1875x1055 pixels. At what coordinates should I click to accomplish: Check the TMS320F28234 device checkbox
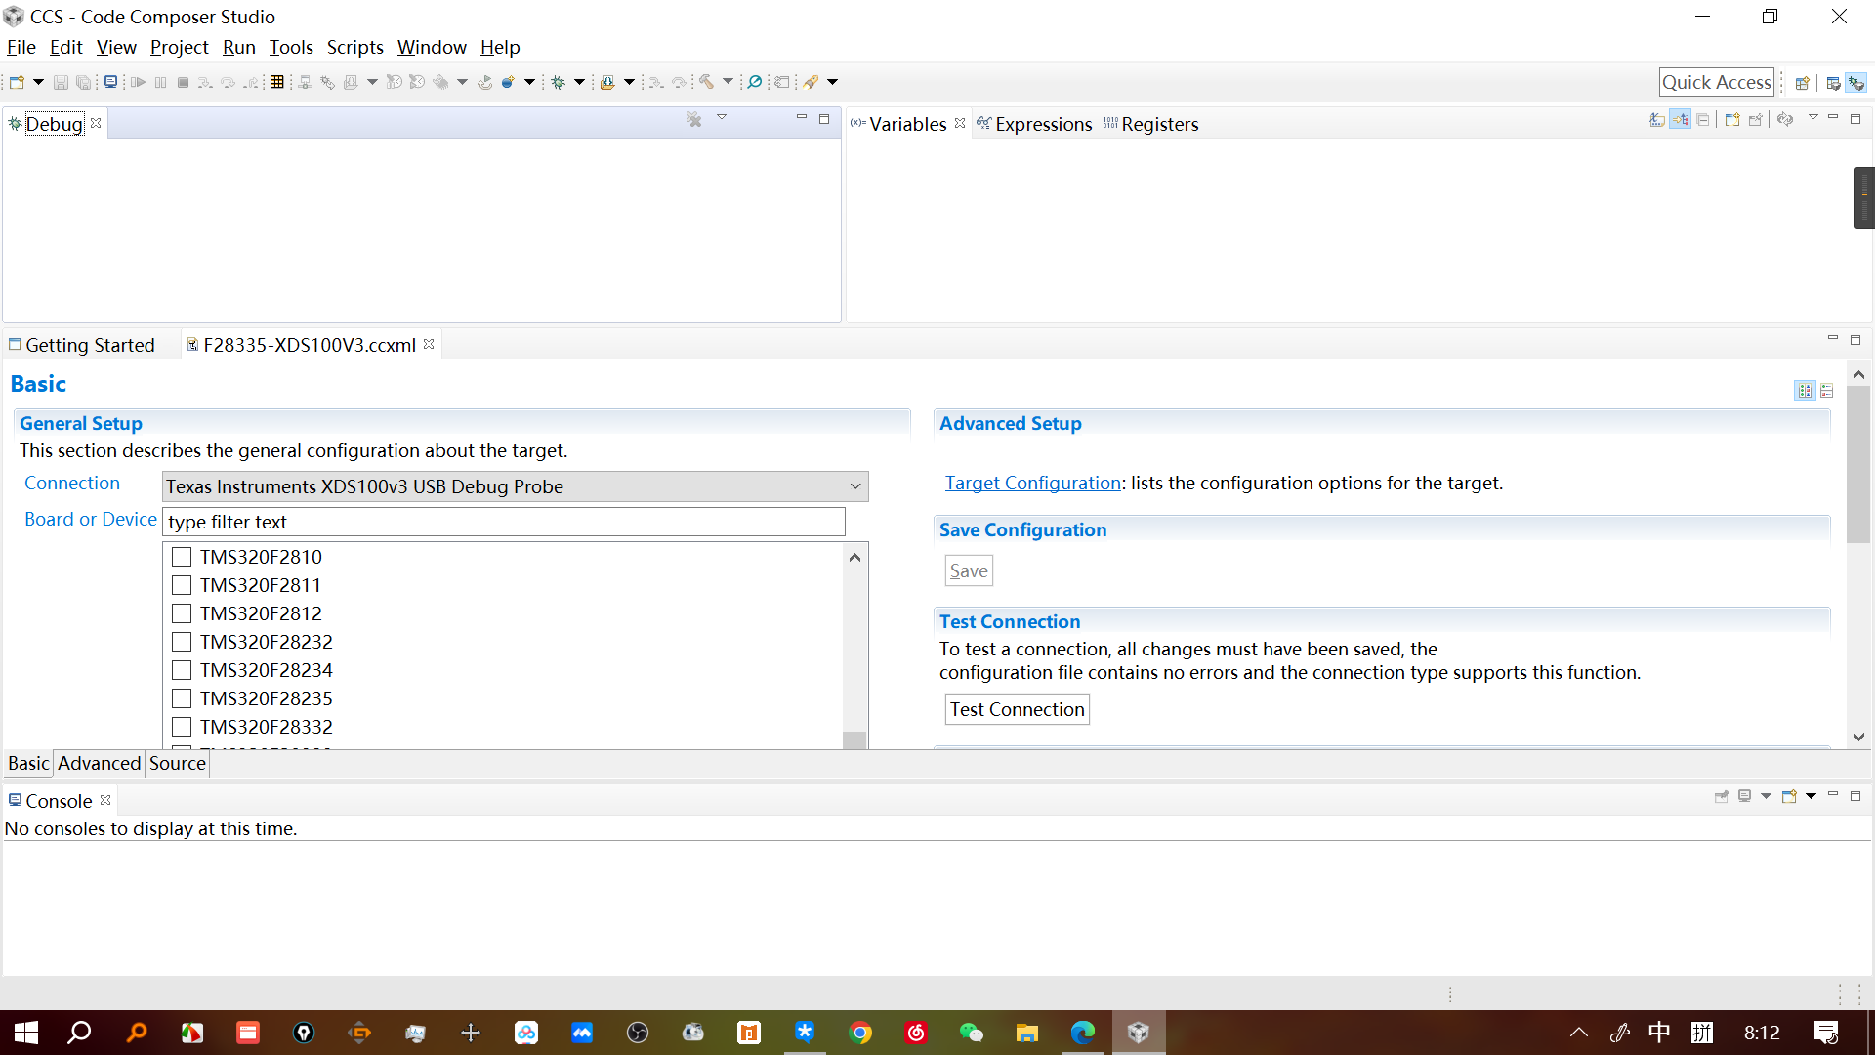182,670
